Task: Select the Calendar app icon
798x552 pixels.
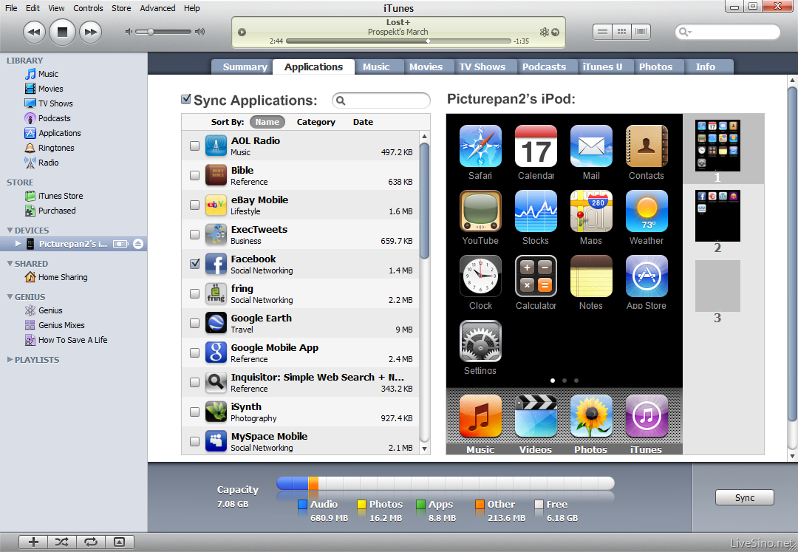Action: pos(536,146)
